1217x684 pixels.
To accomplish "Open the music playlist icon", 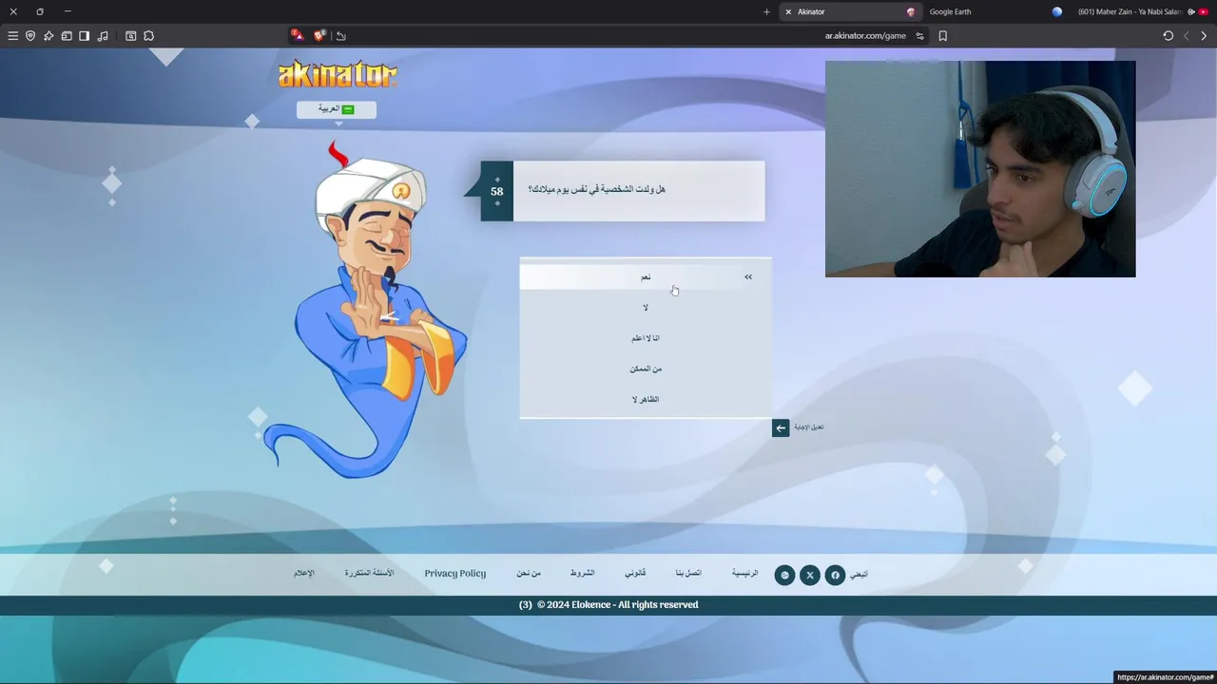I will pos(103,36).
